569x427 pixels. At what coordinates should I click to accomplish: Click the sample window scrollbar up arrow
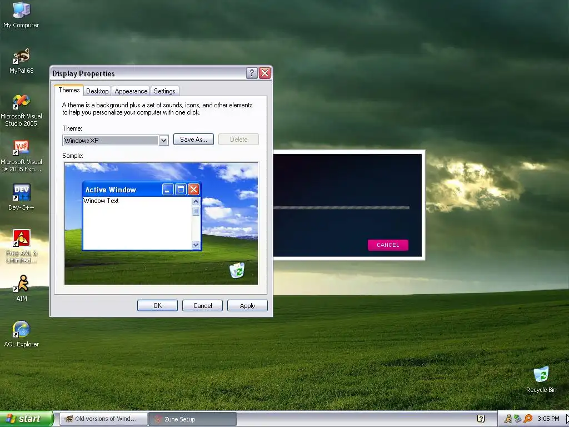[196, 201]
